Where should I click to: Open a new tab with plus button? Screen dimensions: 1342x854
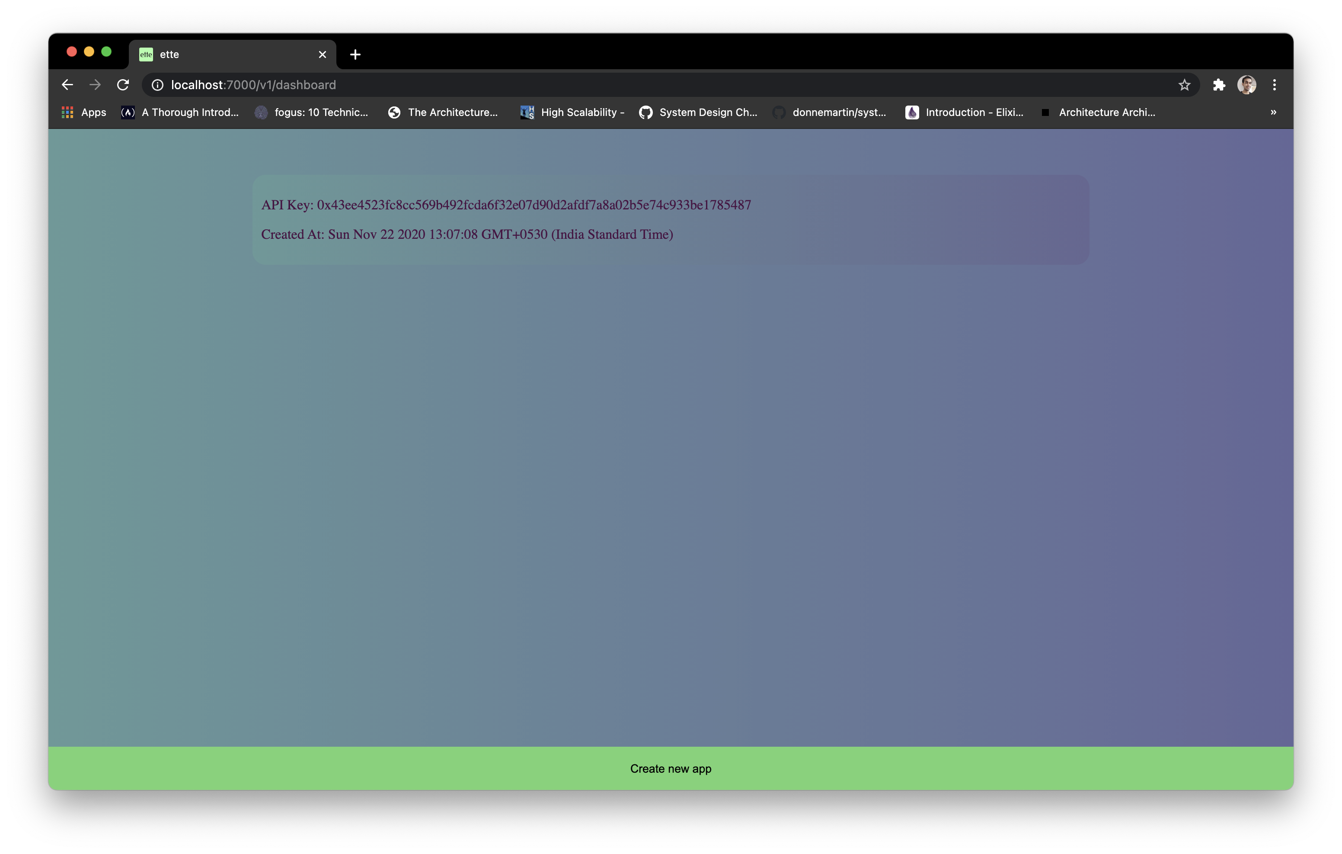coord(355,55)
